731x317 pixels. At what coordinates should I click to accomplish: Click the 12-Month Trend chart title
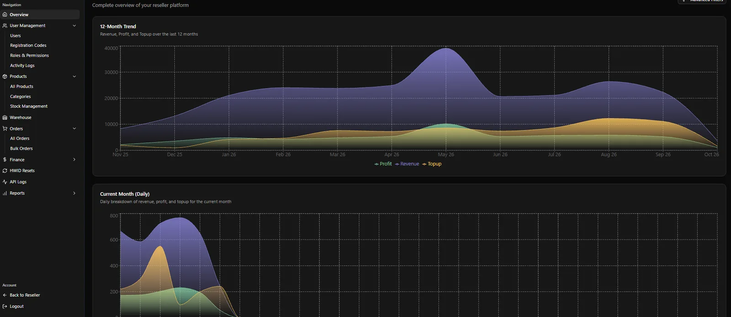click(x=118, y=26)
